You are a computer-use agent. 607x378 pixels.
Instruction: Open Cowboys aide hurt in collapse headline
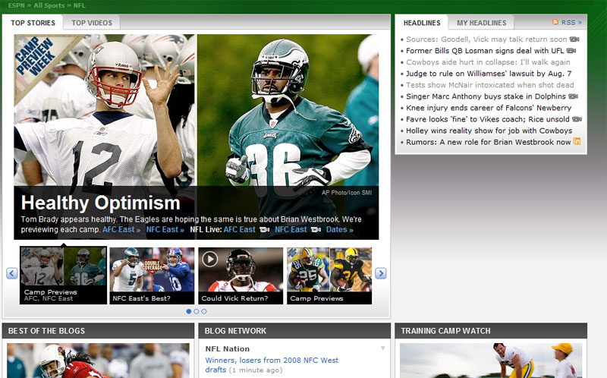point(488,62)
